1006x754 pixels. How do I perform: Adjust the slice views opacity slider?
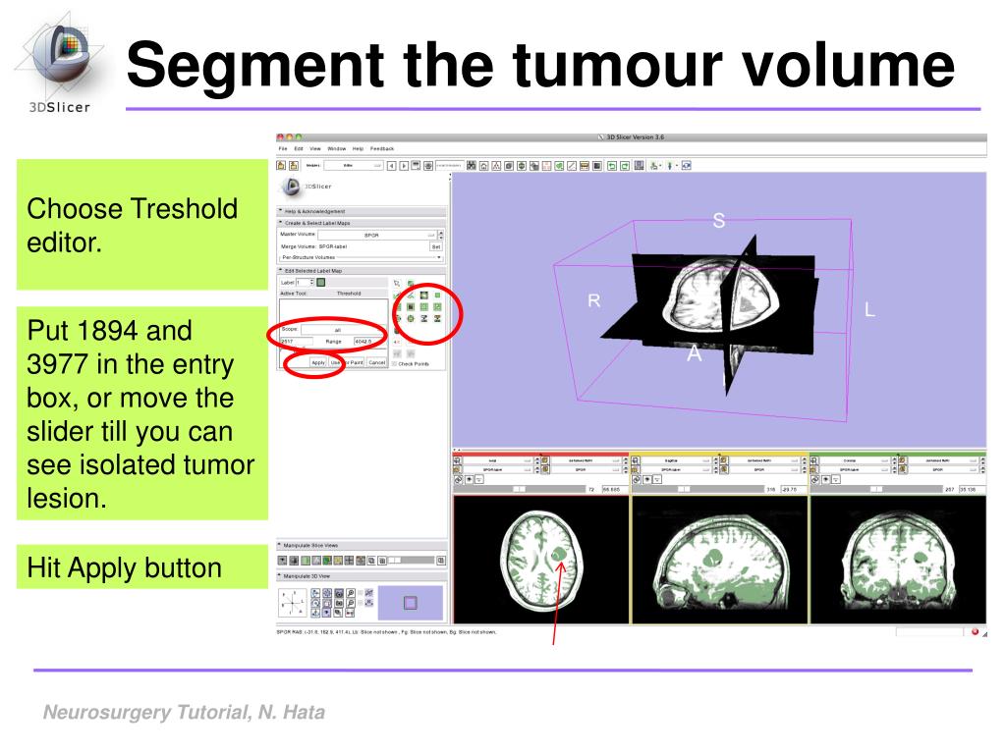[412, 560]
